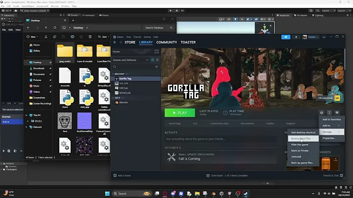
Task: Open the Steam STORE tab
Action: (x=130, y=42)
